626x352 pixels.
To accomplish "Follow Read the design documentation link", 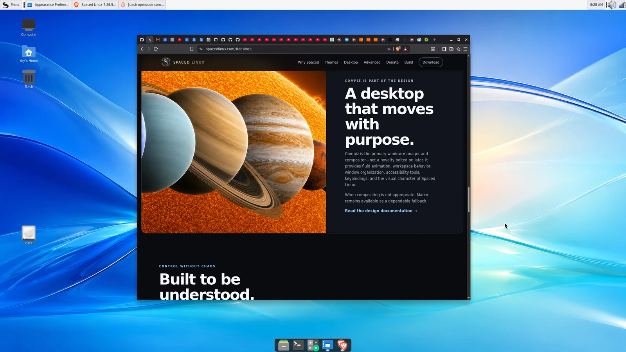I will [x=381, y=211].
